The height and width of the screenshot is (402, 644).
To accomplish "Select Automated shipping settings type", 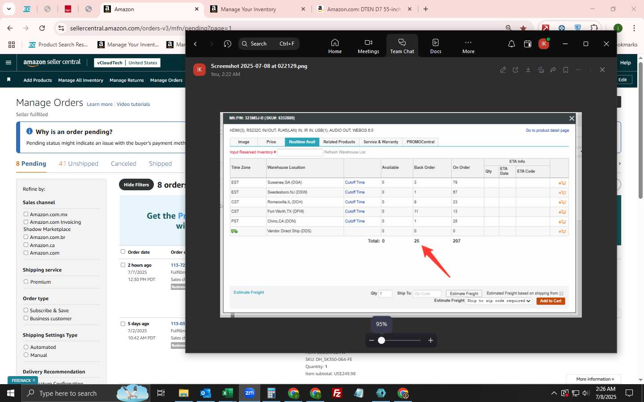I will 26,347.
